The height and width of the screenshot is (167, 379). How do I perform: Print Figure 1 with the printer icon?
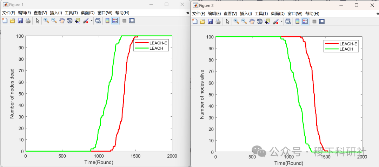[x=28, y=21]
